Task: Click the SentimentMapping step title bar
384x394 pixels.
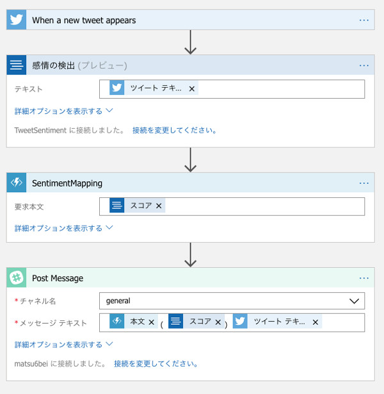Action: tap(192, 183)
